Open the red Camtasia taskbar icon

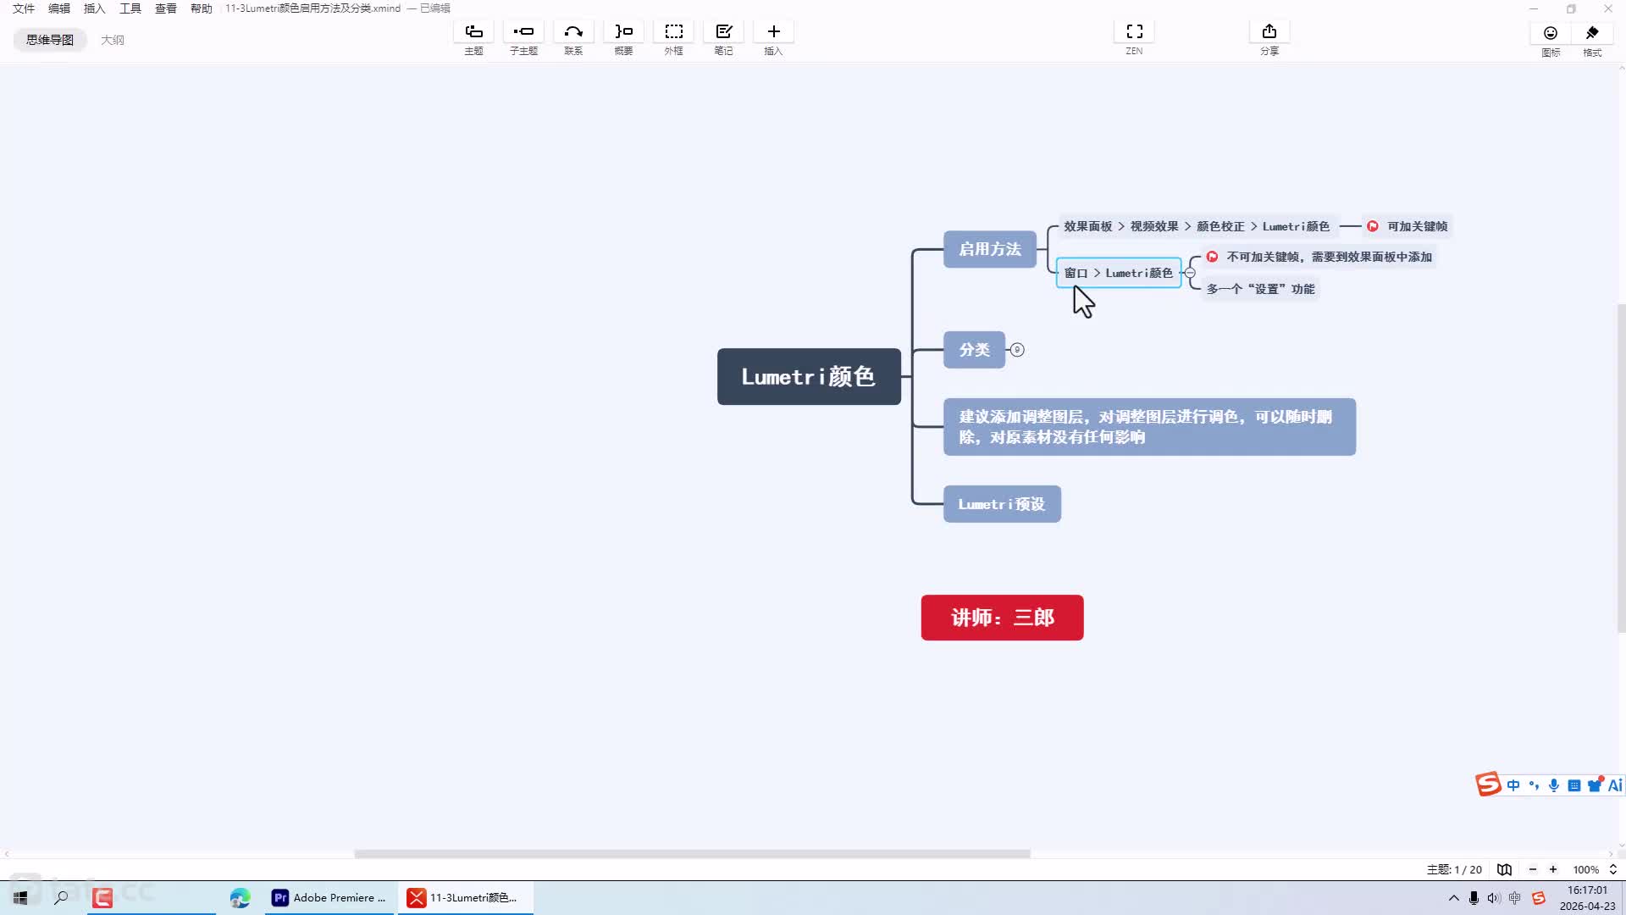pos(102,897)
